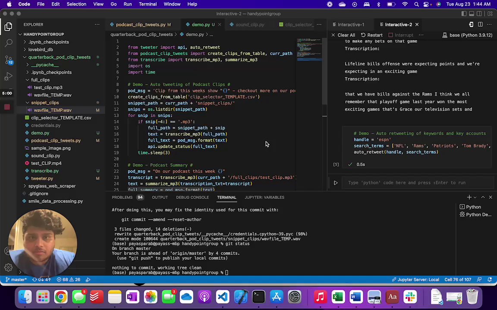Open Source Control view with 12 badge
This screenshot has width=497, height=310.
click(9, 60)
